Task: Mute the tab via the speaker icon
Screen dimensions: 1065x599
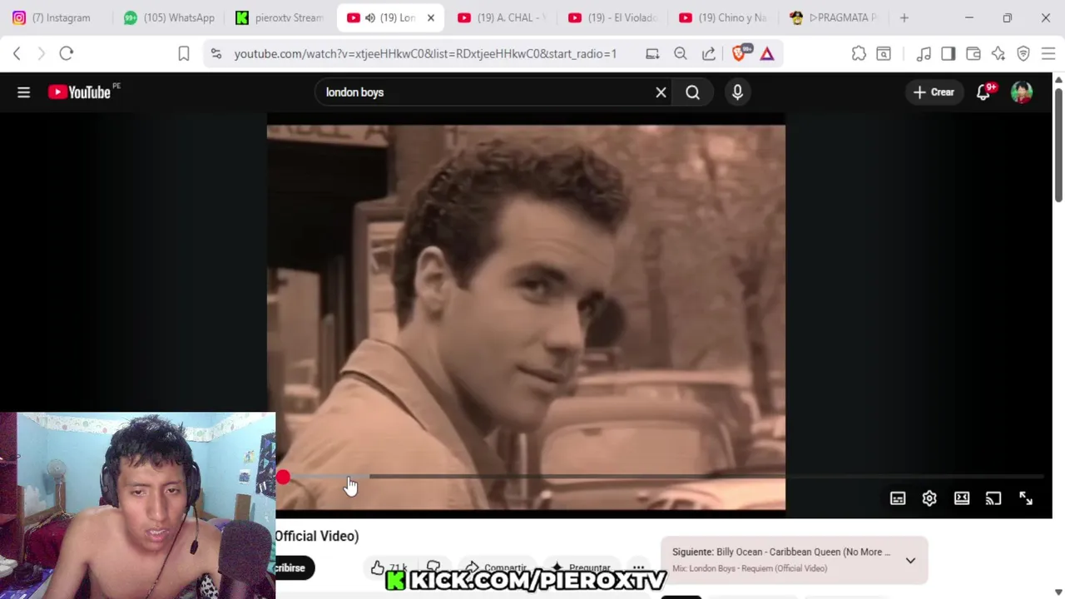Action: [x=369, y=17]
